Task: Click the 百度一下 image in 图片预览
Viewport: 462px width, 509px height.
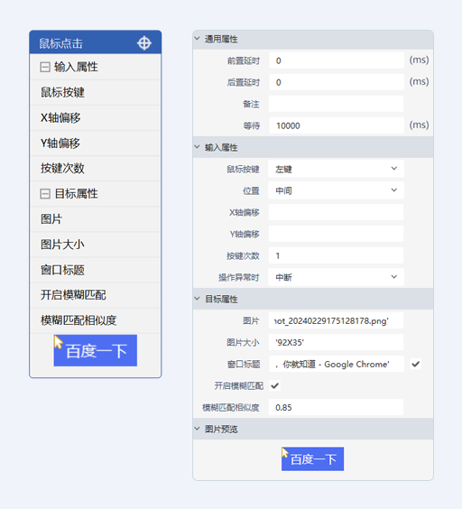Action: pos(312,459)
